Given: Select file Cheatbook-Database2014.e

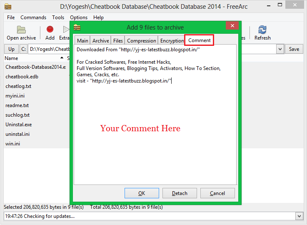Looking at the screenshot, I should [36, 67].
